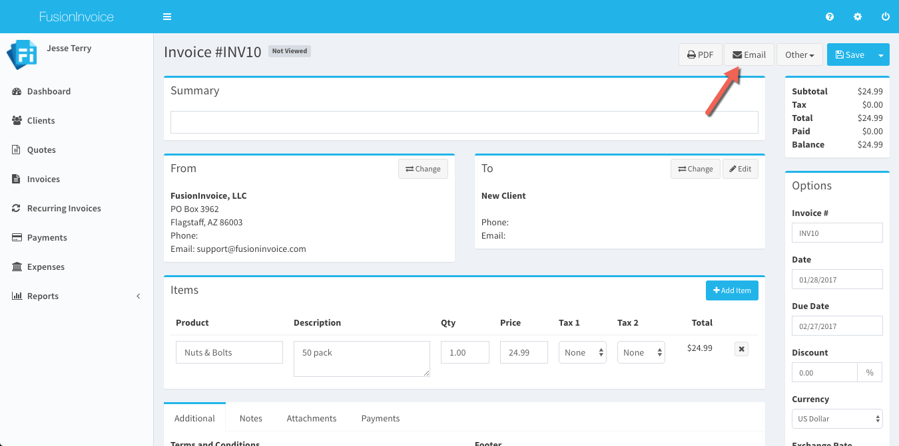Click the Add Item button
The image size is (899, 446).
pos(732,290)
